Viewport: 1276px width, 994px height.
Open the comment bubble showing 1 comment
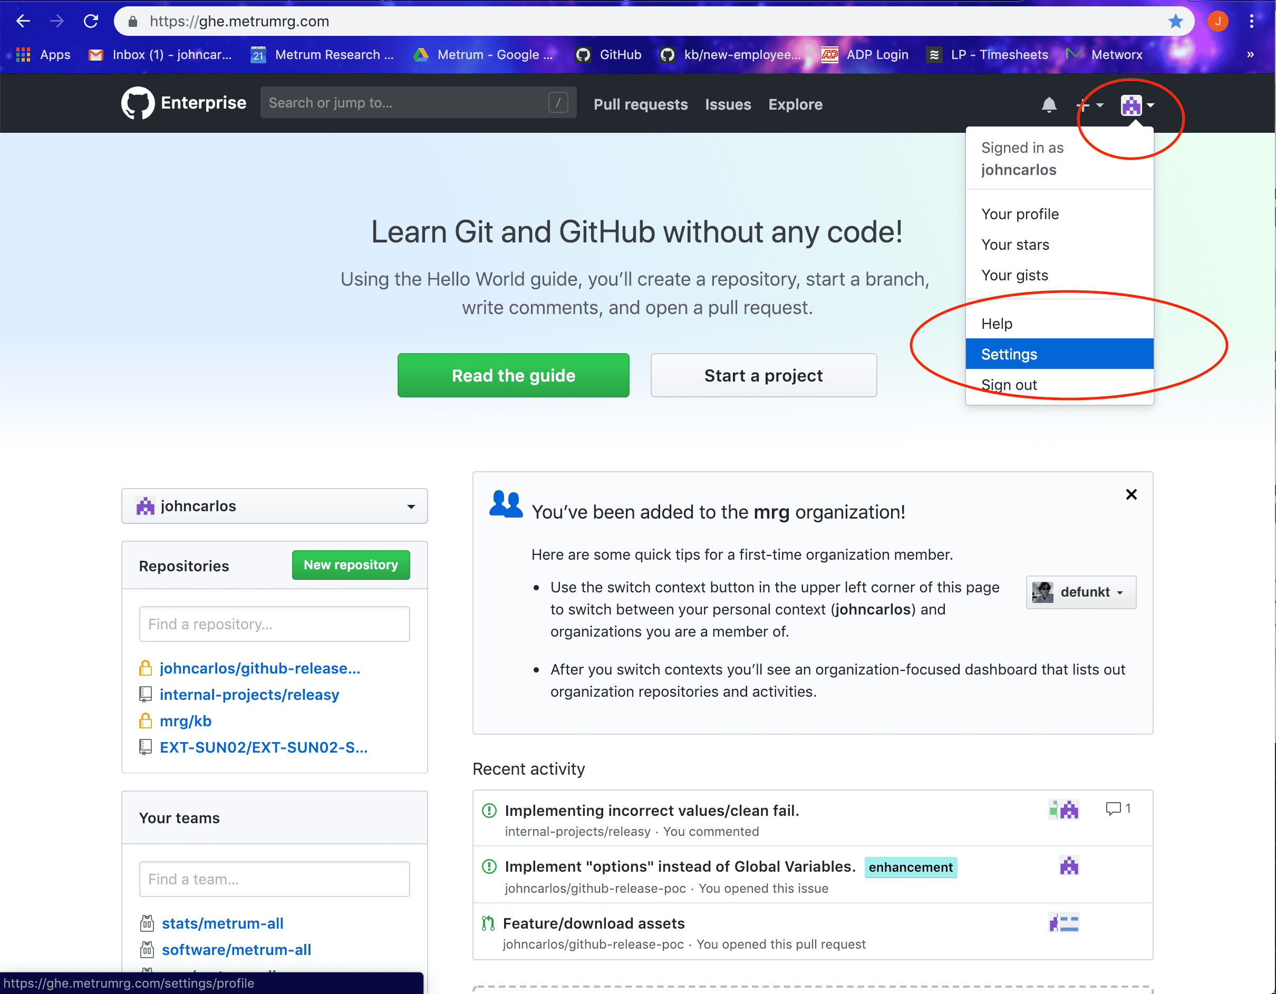coord(1113,809)
